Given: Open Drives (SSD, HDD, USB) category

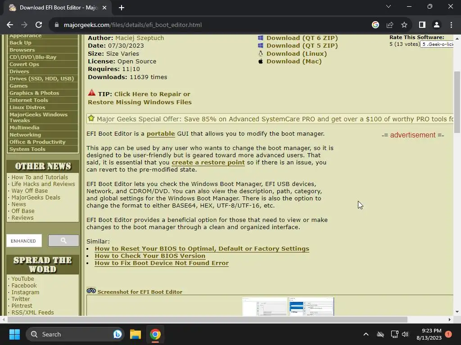Looking at the screenshot, I should click(43, 79).
